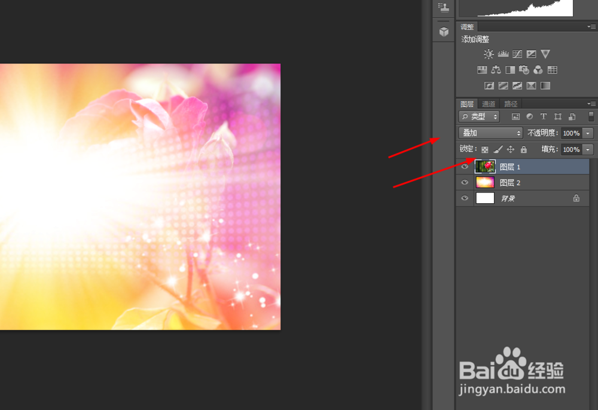Select the 图层 2 layer name
598x410 pixels.
coord(510,183)
